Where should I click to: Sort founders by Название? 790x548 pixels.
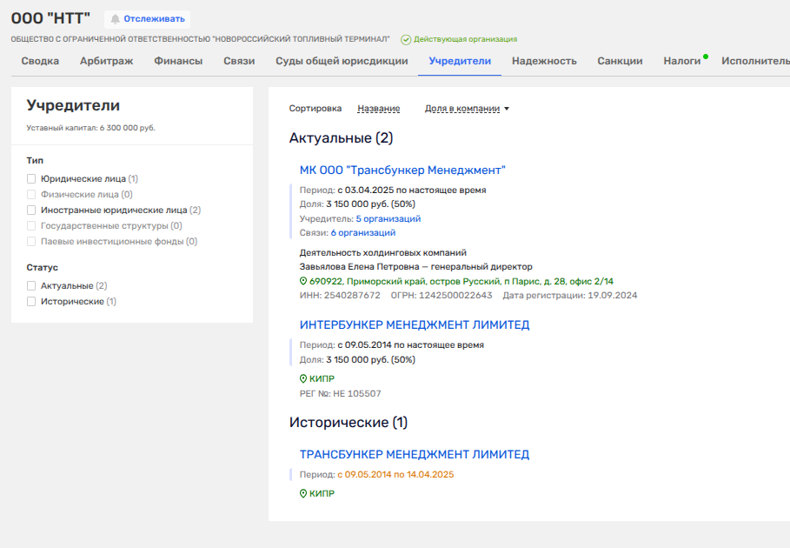[378, 109]
